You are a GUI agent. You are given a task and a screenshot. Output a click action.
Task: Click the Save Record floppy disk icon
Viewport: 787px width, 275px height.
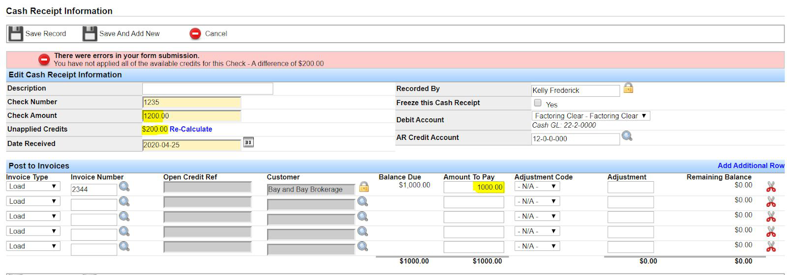click(x=16, y=33)
